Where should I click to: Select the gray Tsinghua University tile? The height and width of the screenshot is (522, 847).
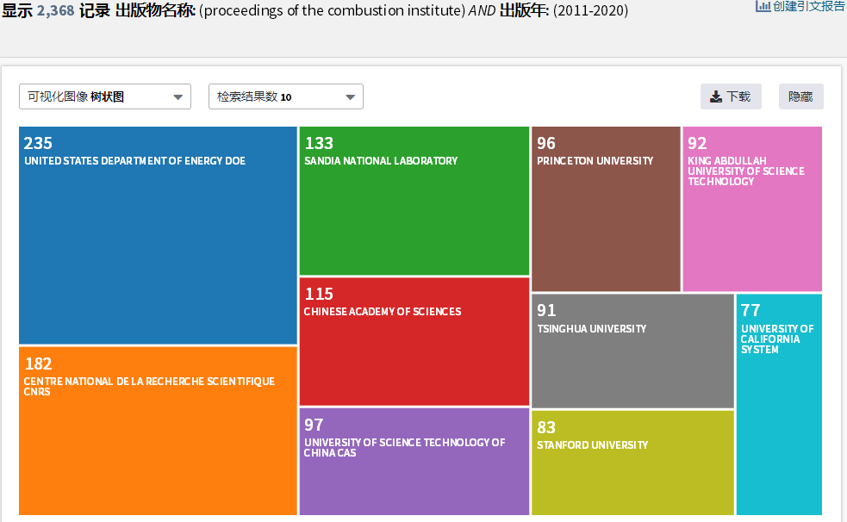[633, 351]
